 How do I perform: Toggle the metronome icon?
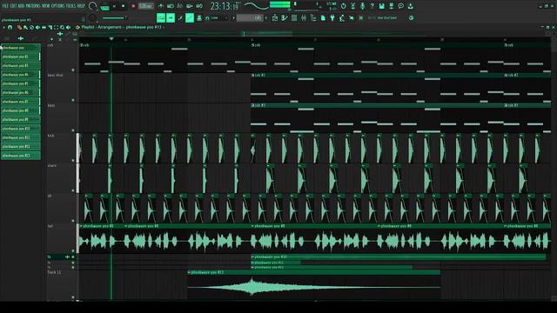click(161, 6)
